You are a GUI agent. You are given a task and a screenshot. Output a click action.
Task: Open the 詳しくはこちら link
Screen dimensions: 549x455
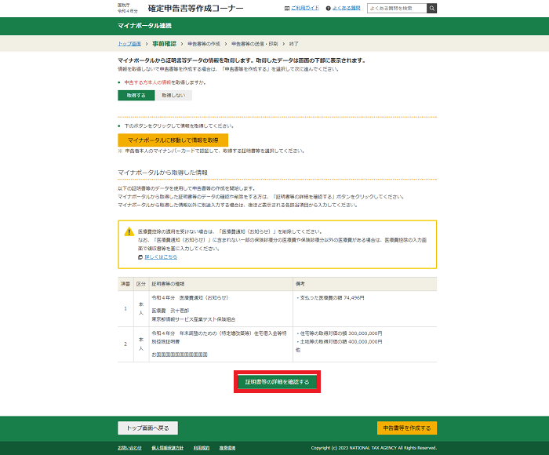[160, 257]
